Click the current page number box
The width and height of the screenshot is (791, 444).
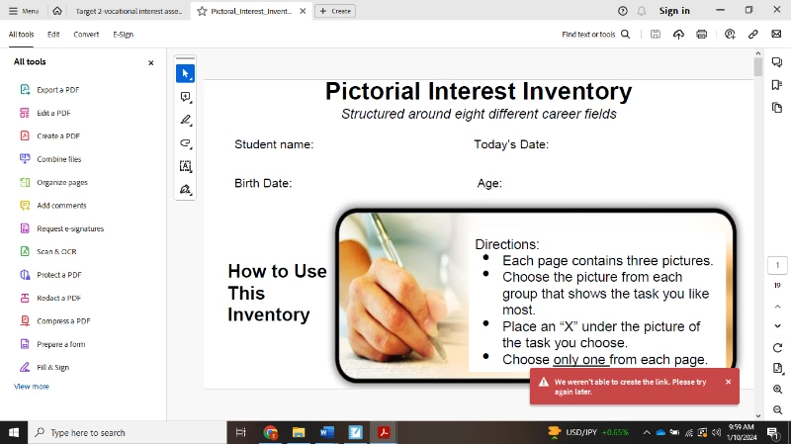(x=777, y=265)
